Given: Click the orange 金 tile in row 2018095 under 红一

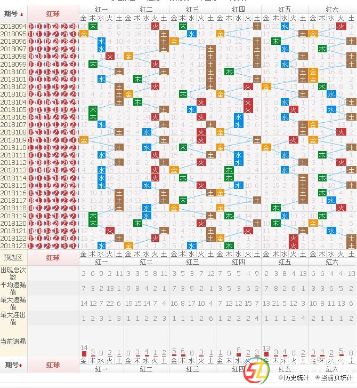Looking at the screenshot, I should 84,34.
